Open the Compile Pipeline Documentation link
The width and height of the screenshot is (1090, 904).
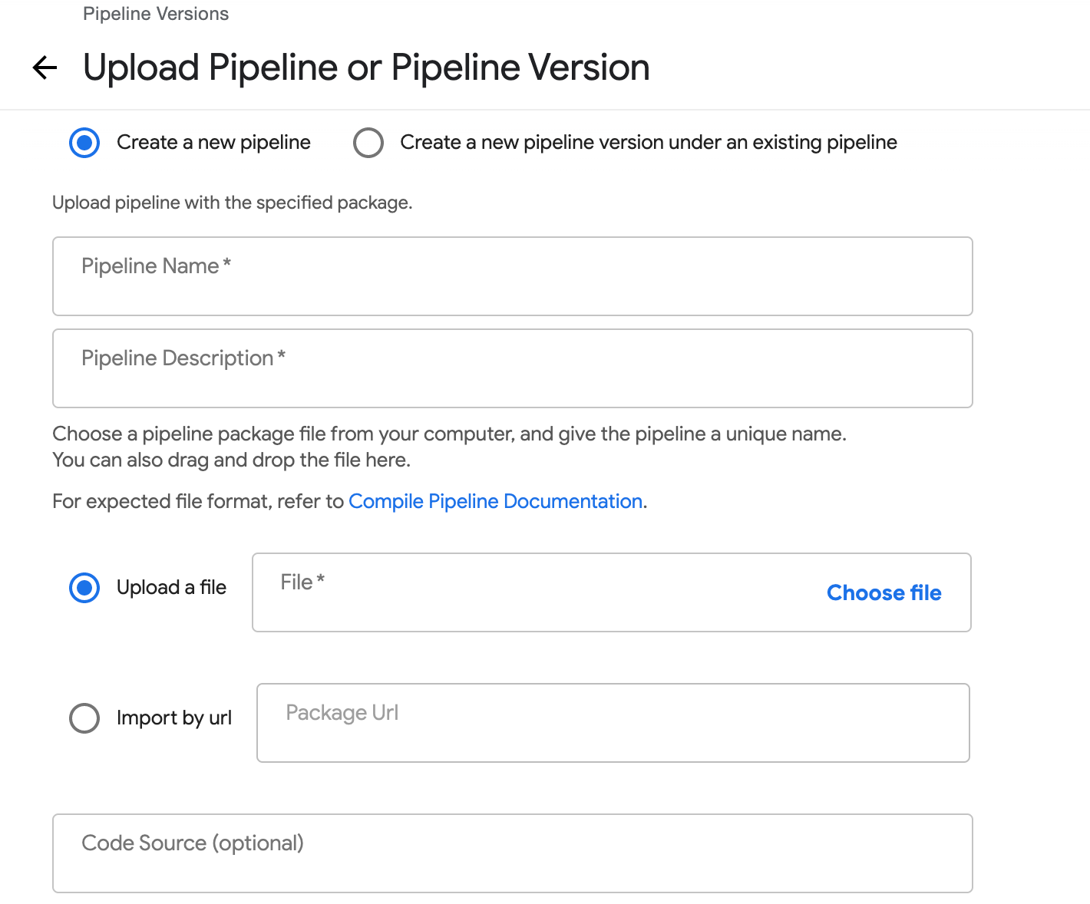tap(496, 501)
